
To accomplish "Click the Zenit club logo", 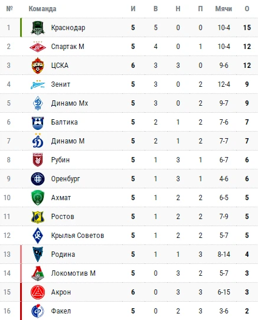I will pyautogui.click(x=38, y=84).
